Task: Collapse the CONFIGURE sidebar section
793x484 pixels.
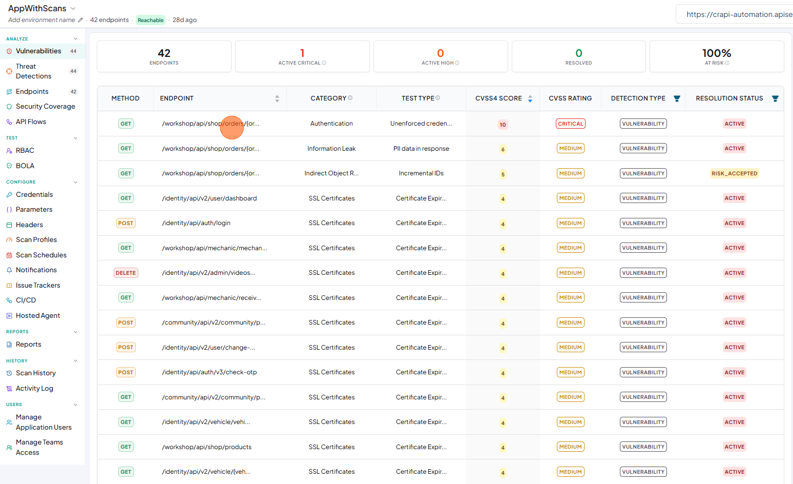Action: tap(76, 182)
